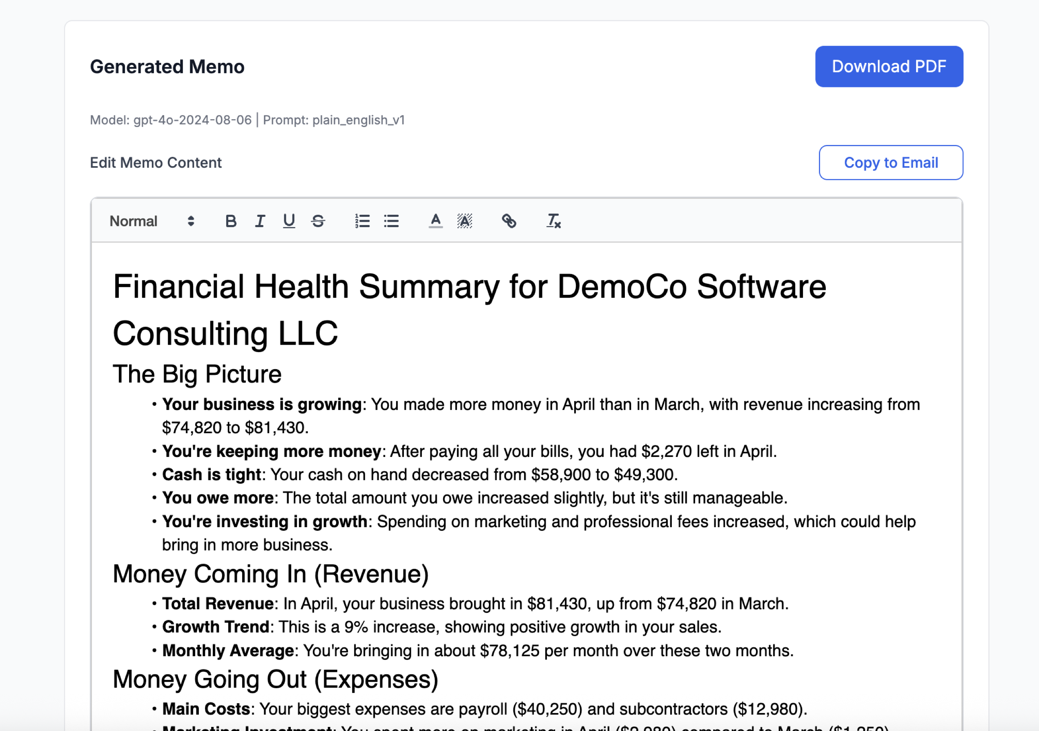Apply strikethrough to text
1039x731 pixels.
[318, 222]
